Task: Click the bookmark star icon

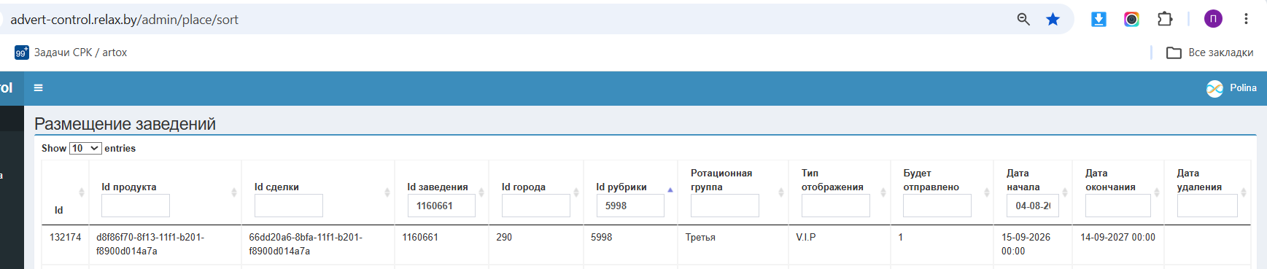Action: [x=1053, y=20]
